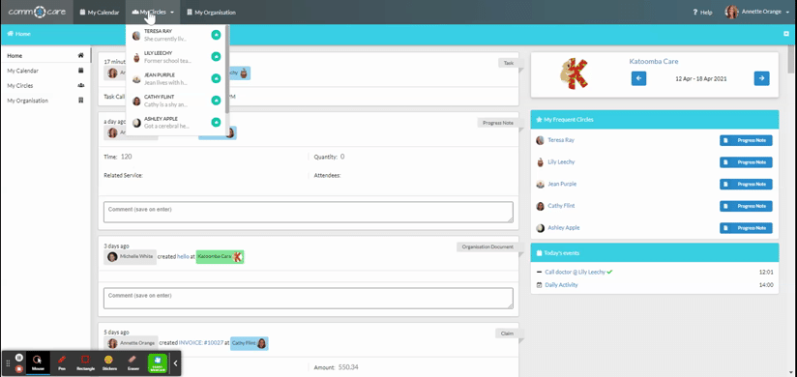Select the Pen annotation tool
The image size is (797, 377).
[x=62, y=362]
